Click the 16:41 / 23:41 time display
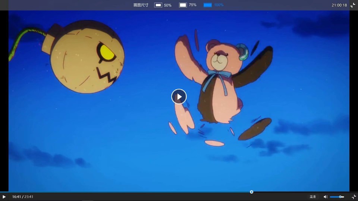The image size is (358, 201). (23, 197)
